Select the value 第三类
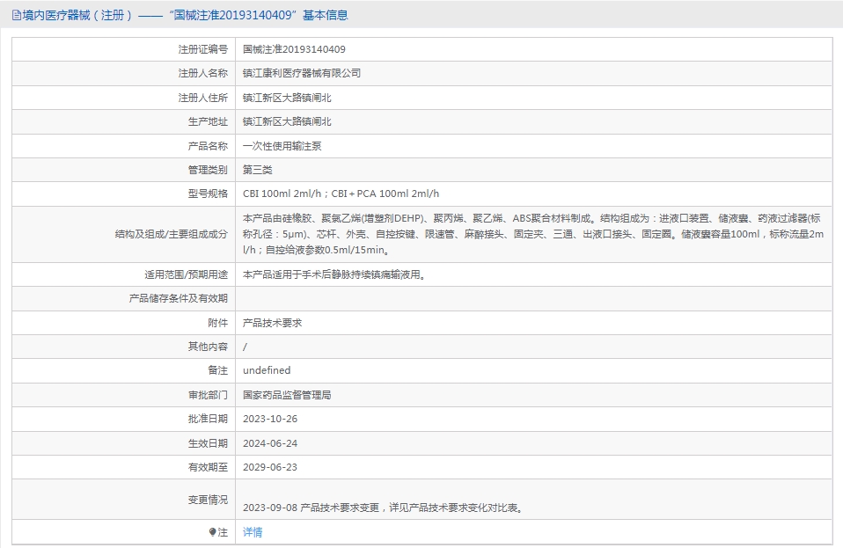This screenshot has width=843, height=548. pos(258,170)
